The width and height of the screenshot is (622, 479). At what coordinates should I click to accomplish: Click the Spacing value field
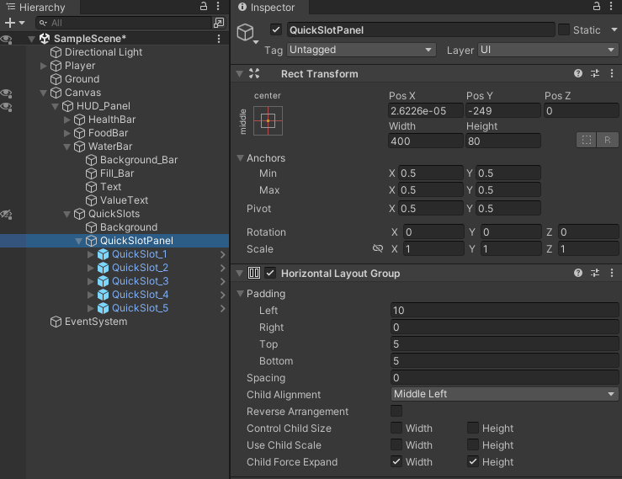click(x=504, y=378)
